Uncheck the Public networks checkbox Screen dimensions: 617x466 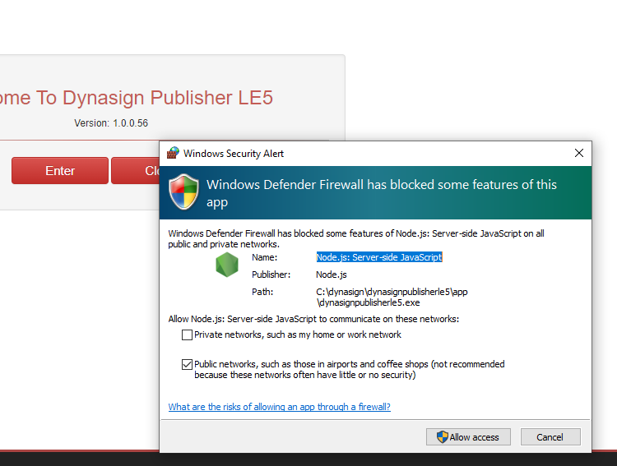[x=187, y=365]
